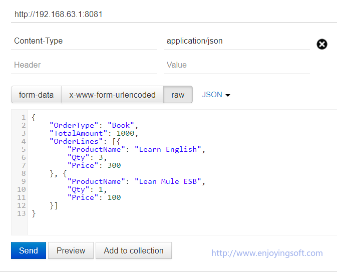Remove the Content-Type header with X icon
337x272 pixels.
click(322, 44)
